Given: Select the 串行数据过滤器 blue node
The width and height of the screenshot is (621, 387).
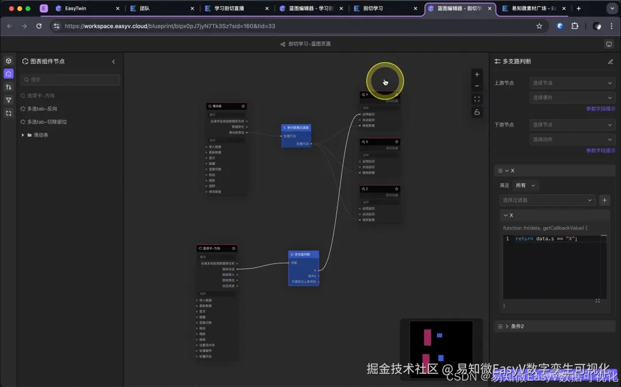Looking at the screenshot, I should click(x=296, y=136).
